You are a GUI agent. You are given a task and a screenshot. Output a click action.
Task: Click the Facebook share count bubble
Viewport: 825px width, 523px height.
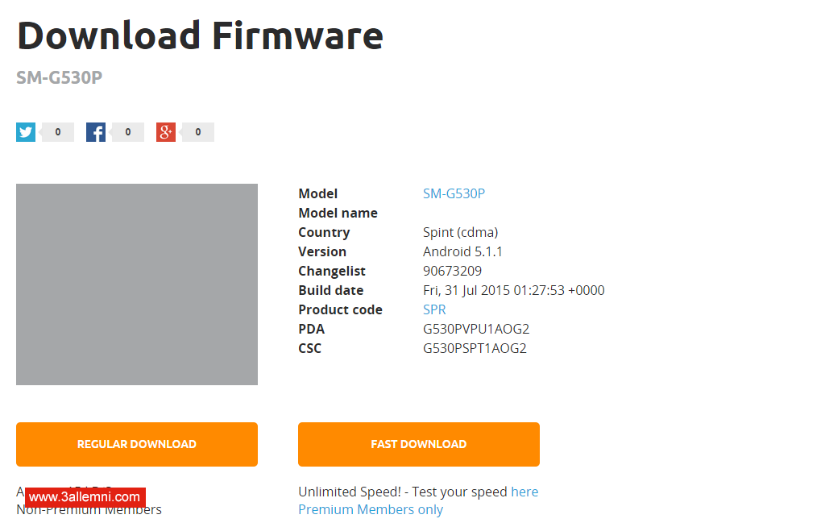point(128,132)
